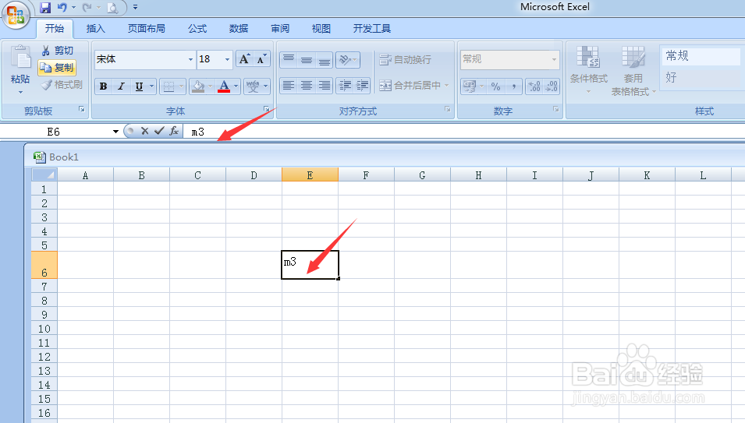Switch to the 审阅 tab

click(x=280, y=29)
